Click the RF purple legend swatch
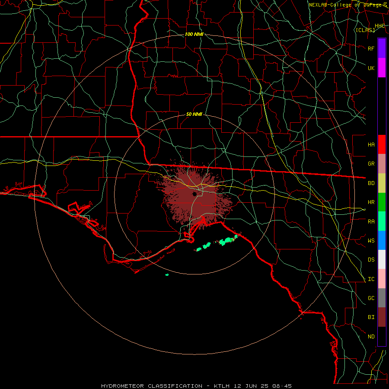 coord(382,48)
